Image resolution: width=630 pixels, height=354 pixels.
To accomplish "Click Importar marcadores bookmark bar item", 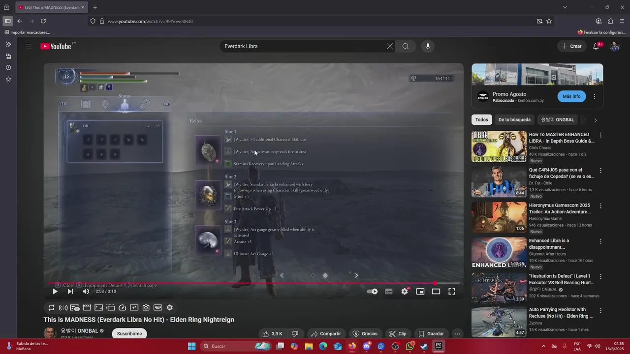I will click(x=27, y=32).
